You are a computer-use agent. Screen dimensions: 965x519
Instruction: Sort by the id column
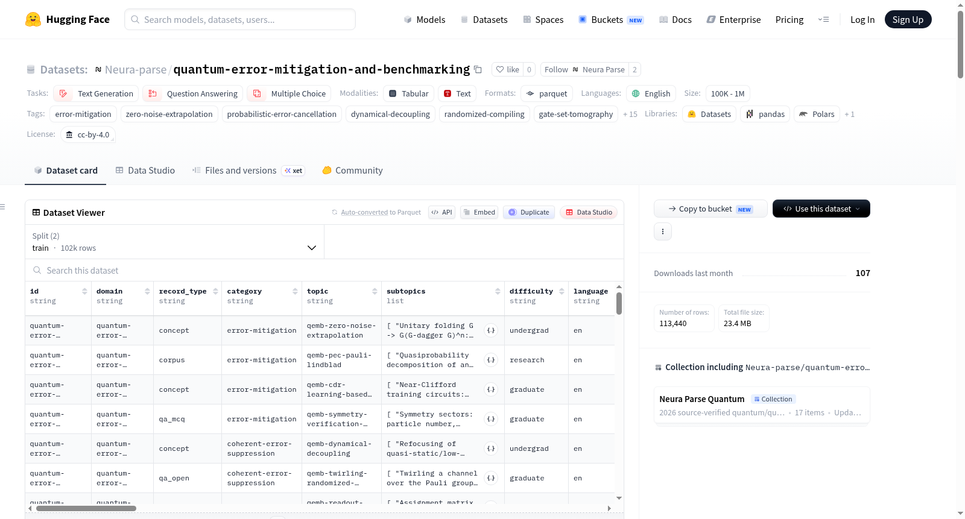coord(84,291)
